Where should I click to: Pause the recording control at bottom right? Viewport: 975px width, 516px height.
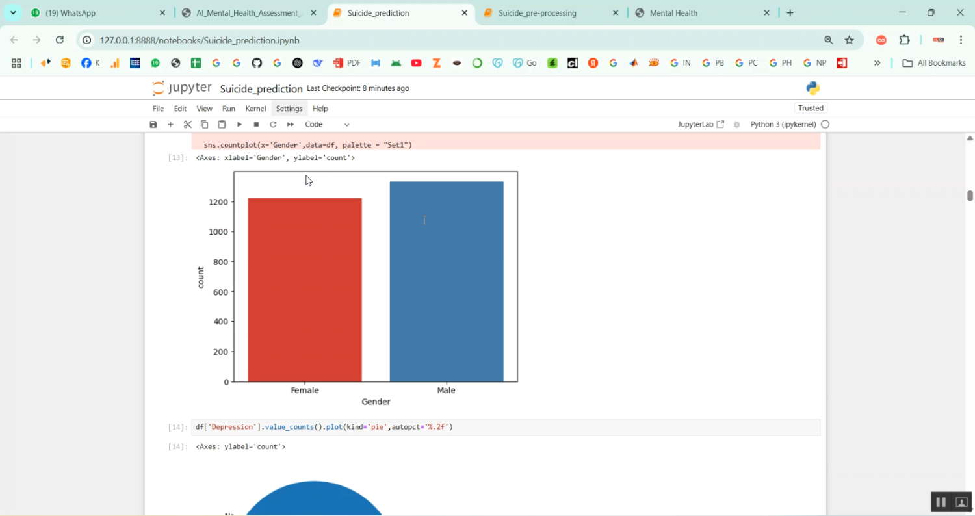click(941, 502)
